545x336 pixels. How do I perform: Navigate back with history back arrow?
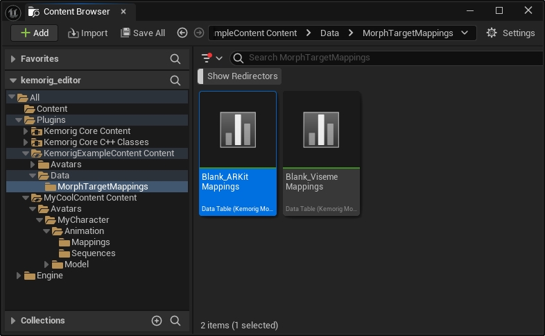coord(182,33)
